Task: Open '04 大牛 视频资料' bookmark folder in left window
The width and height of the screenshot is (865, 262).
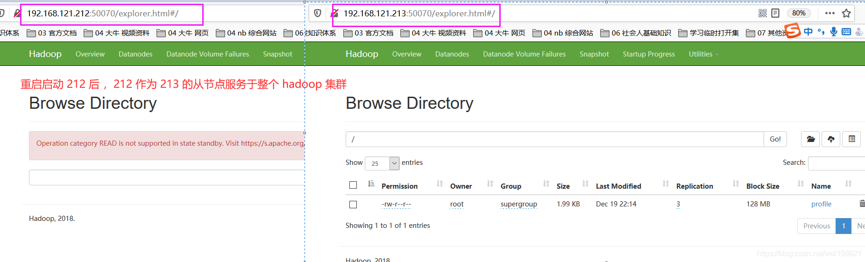Action: 117,33
